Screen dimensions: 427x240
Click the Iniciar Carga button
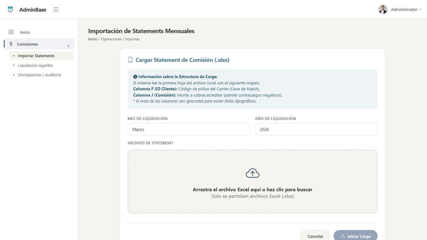click(x=355, y=236)
